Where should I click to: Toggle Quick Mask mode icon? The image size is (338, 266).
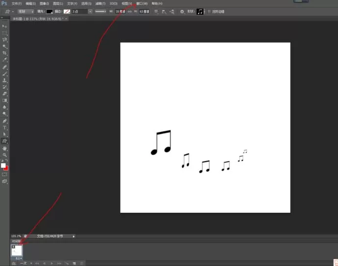tap(4, 174)
